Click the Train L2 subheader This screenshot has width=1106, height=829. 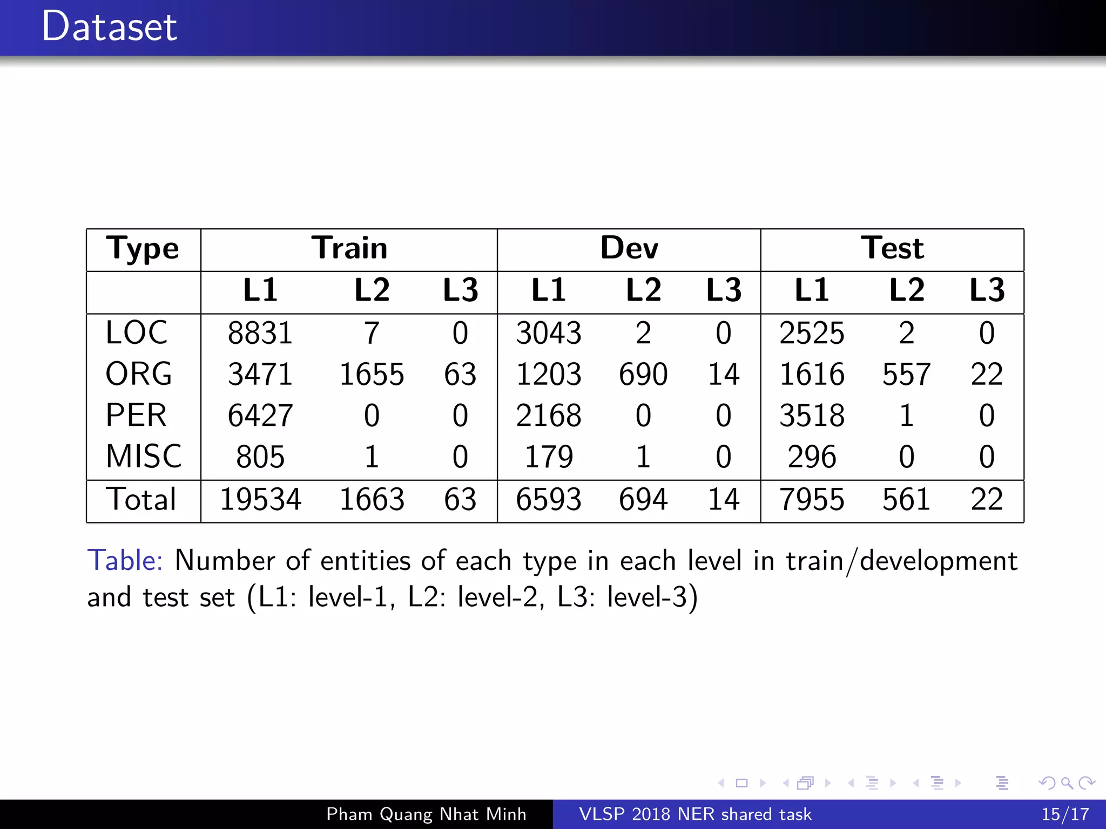click(372, 290)
